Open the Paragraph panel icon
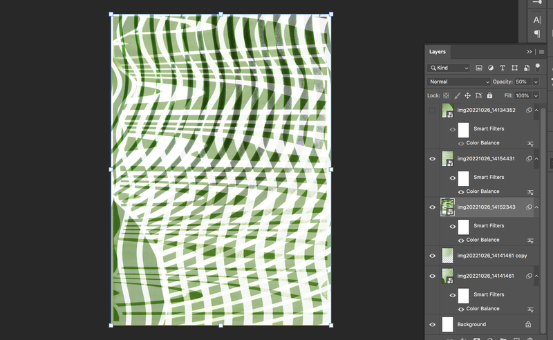The height and width of the screenshot is (340, 553). [537, 34]
